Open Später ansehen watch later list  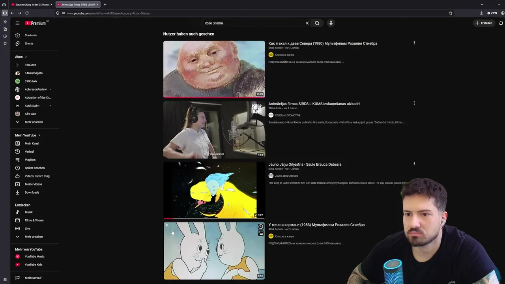[x=35, y=168]
